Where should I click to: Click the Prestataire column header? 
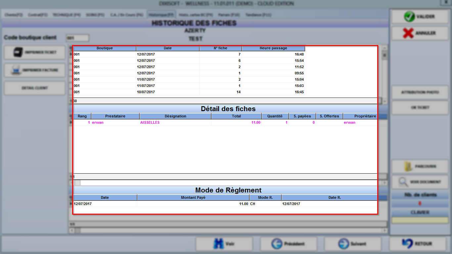(115, 116)
